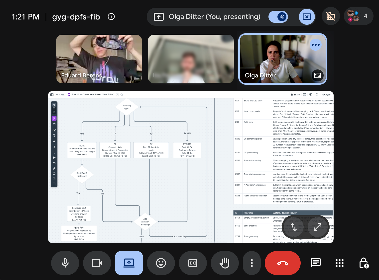Screen dimensions: 379x280
Task: Raise your hand
Action: pyautogui.click(x=225, y=263)
